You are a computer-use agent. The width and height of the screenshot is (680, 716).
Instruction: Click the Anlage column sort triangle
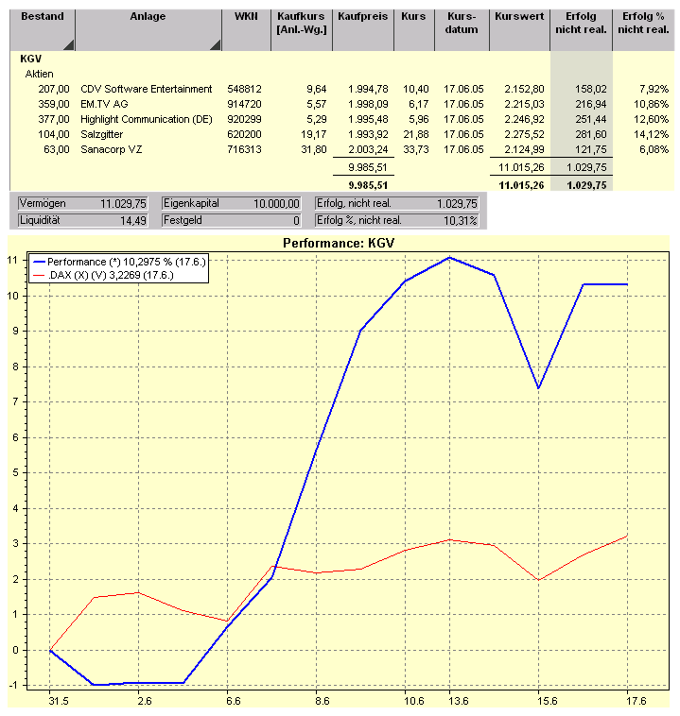coord(216,44)
